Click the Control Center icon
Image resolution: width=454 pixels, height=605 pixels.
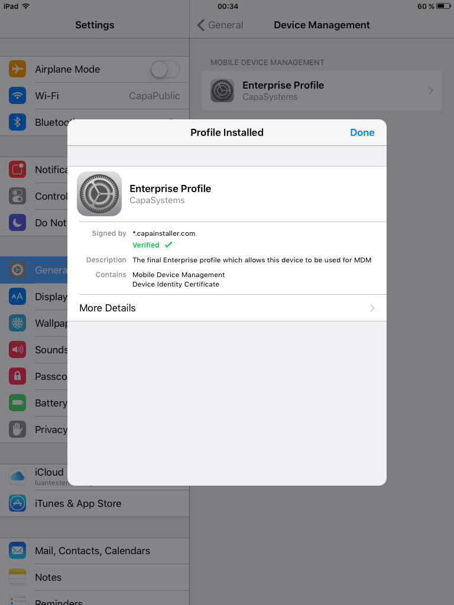[x=17, y=196]
